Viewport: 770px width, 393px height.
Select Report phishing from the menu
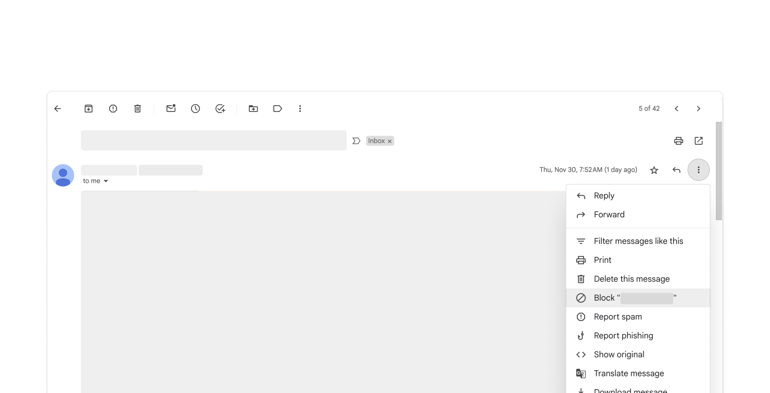[623, 335]
